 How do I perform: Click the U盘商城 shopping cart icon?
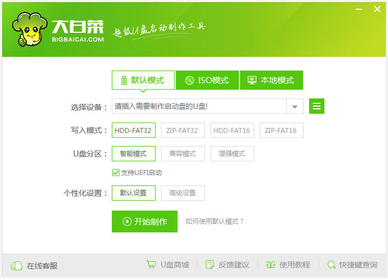pyautogui.click(x=151, y=265)
